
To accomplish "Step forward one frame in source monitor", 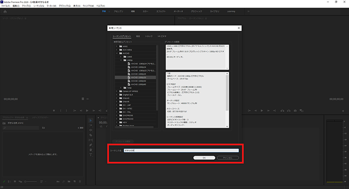I will (94, 111).
